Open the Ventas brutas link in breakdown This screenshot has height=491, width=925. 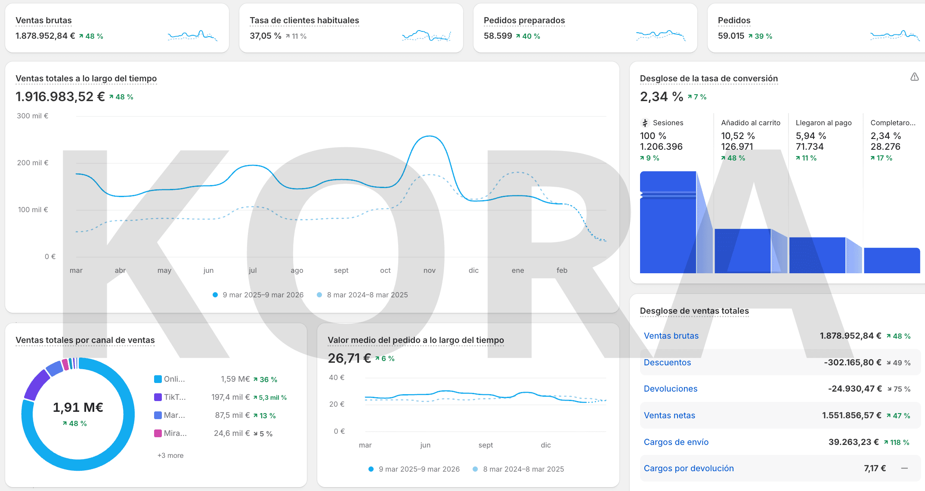click(x=671, y=336)
